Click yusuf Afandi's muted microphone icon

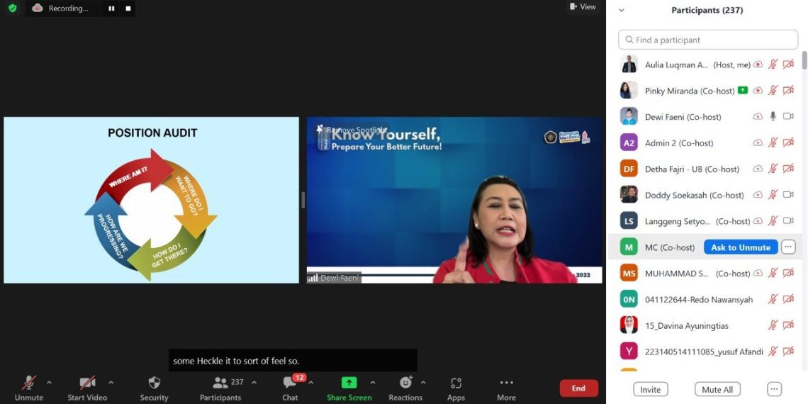[x=773, y=352]
